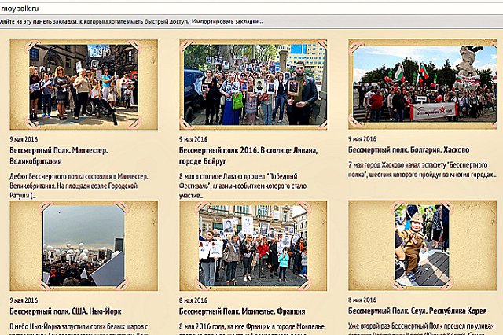
Task: Click the '8 мая 2016' date above Montpellier headline
Action: (x=193, y=300)
